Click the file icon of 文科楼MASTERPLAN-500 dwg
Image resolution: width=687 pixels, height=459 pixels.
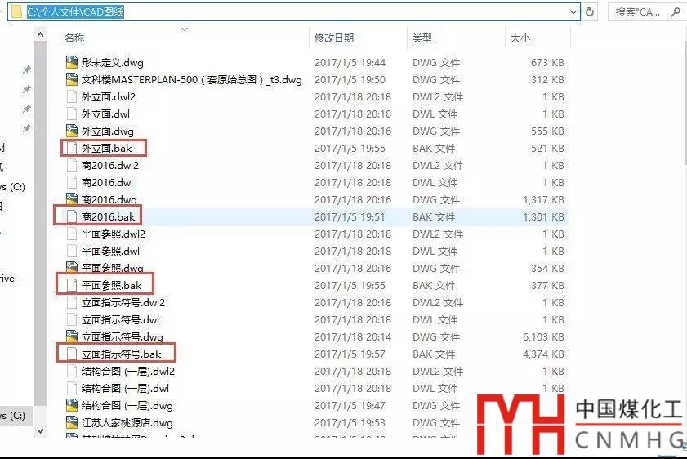point(72,79)
